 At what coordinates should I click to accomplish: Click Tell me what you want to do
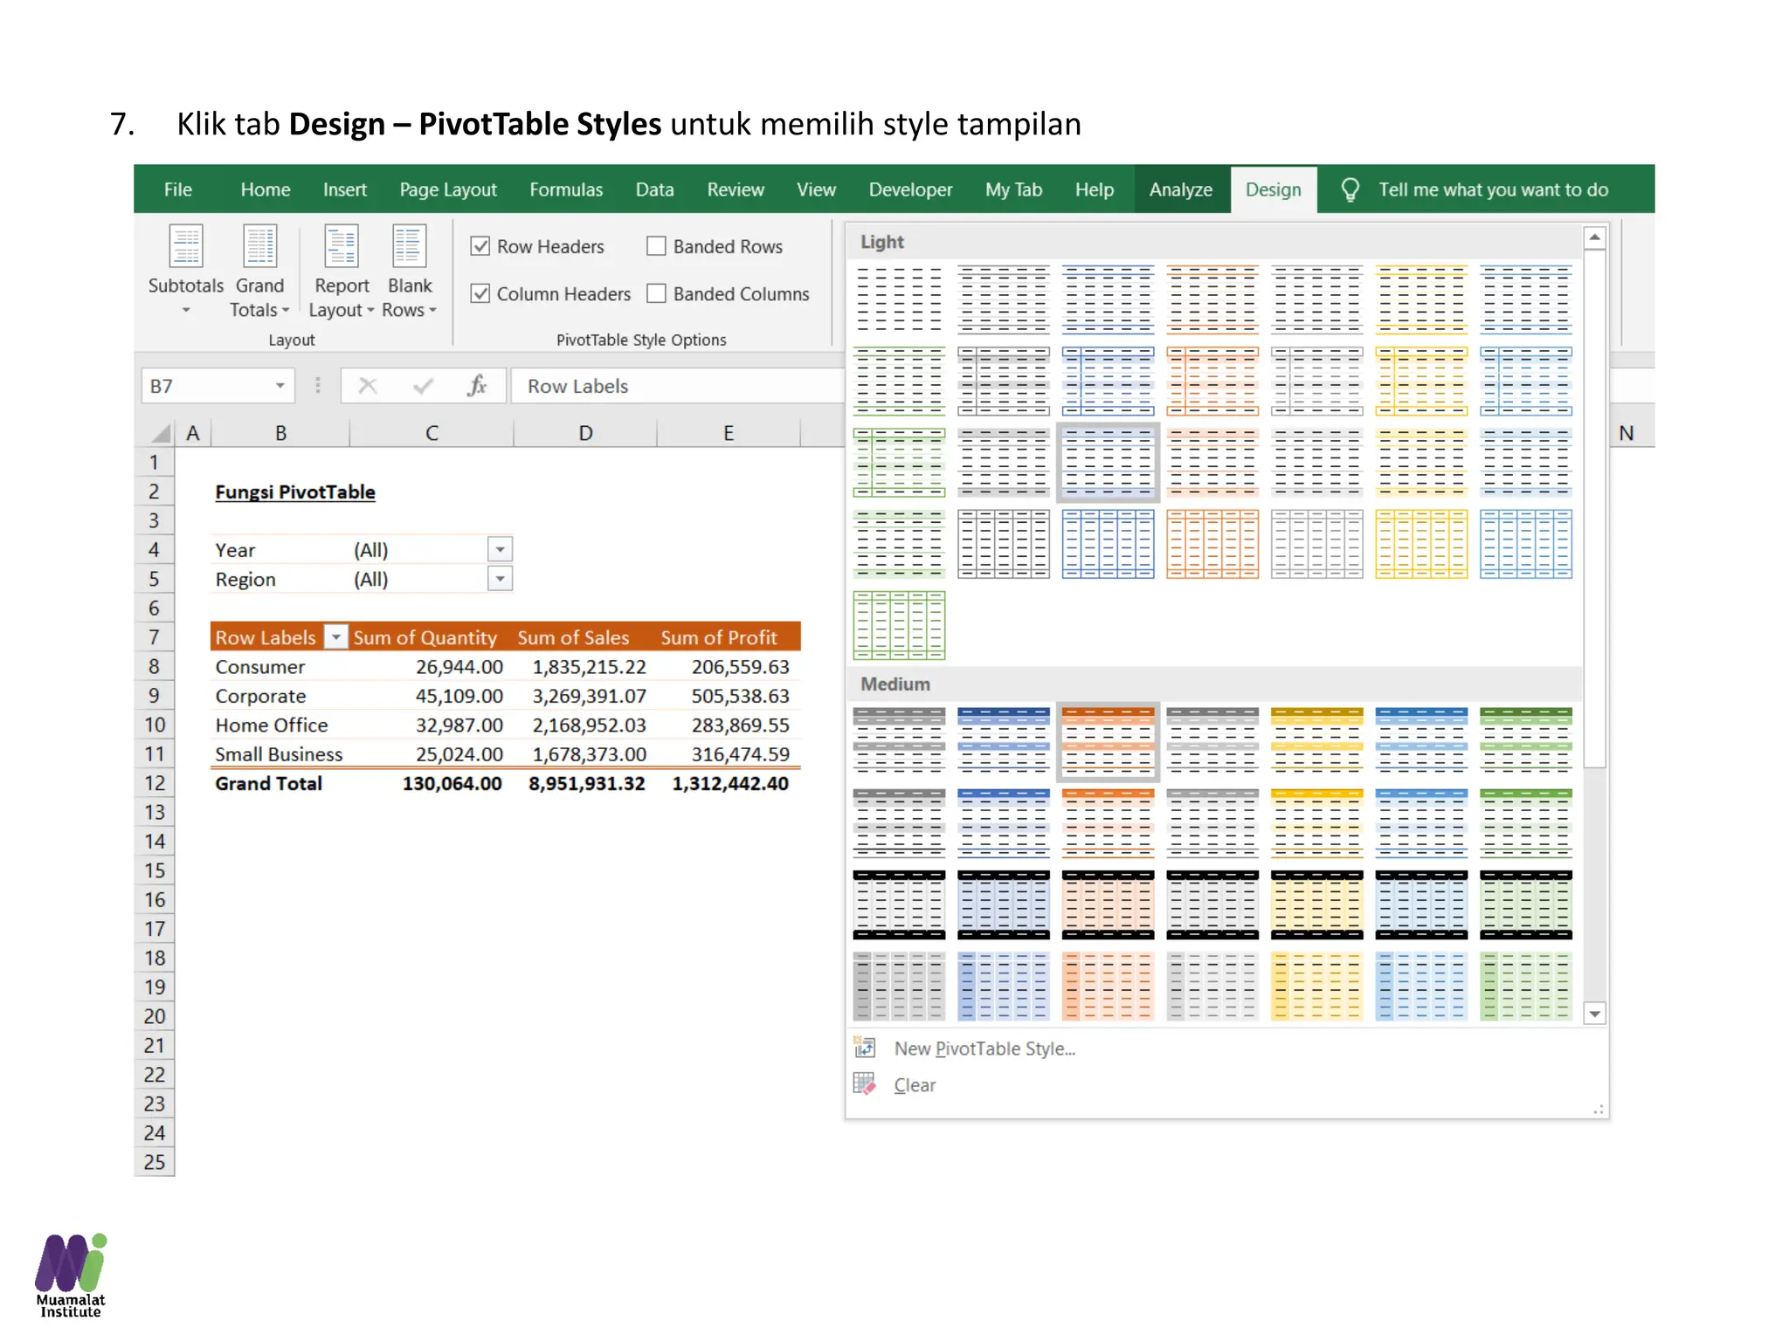pyautogui.click(x=1493, y=189)
